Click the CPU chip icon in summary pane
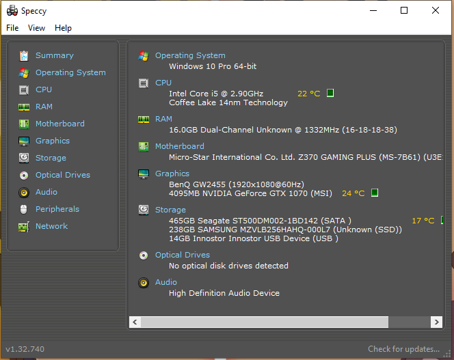This screenshot has height=360, width=454. [x=144, y=83]
